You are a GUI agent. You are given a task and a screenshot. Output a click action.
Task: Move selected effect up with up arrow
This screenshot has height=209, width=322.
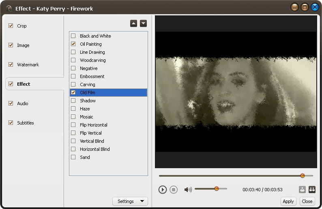coord(133,23)
